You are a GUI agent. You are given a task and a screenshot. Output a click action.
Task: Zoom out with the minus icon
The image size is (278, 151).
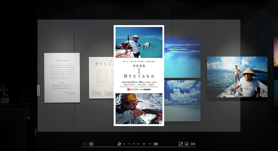[x=150, y=144]
